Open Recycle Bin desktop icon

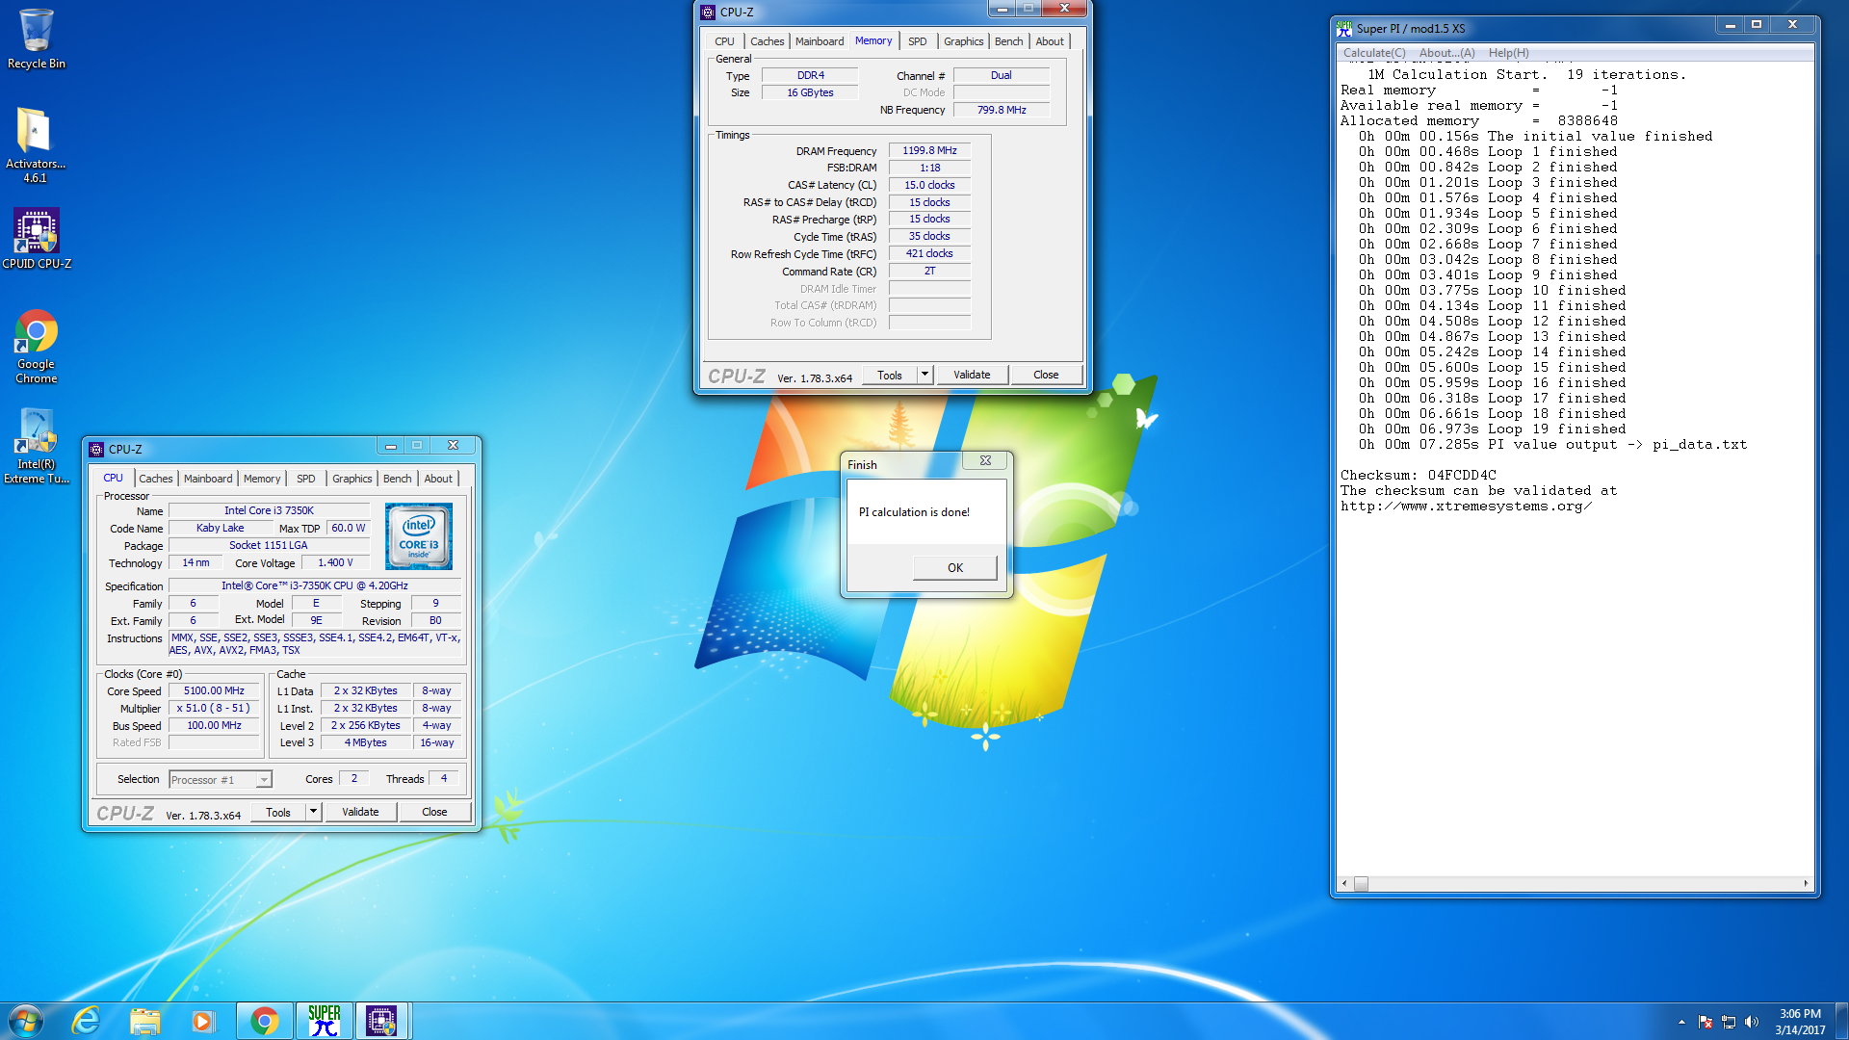click(37, 39)
